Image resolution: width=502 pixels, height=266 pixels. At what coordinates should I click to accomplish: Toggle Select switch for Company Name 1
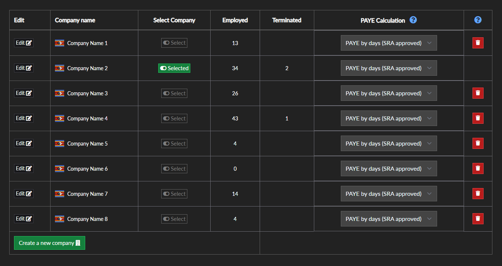[x=174, y=43]
